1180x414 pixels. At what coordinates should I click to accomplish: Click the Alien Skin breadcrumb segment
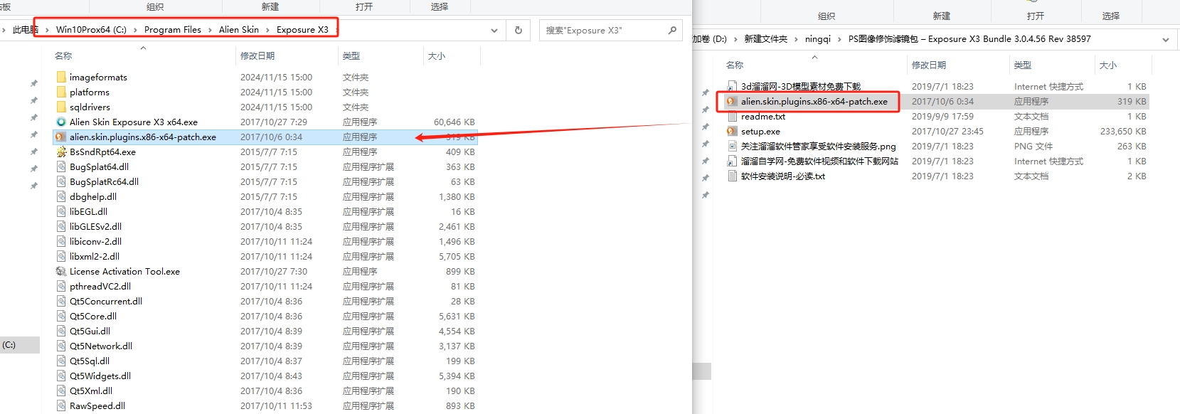tap(239, 30)
